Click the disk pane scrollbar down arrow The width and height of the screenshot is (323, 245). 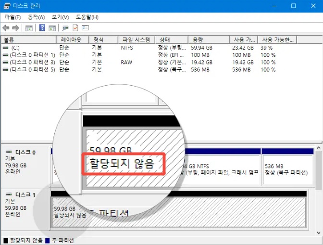click(x=319, y=233)
